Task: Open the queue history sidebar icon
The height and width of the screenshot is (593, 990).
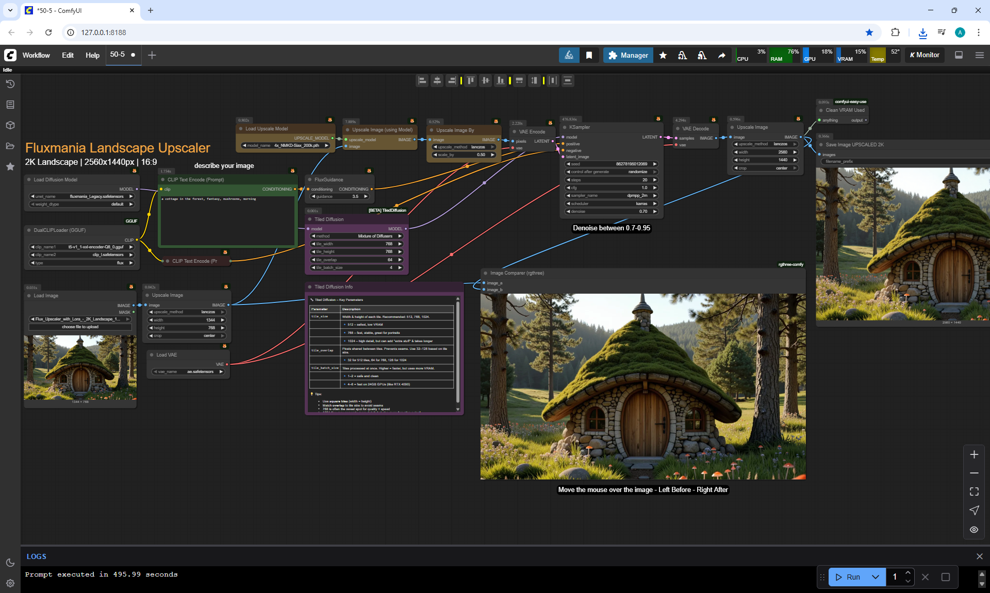Action: coord(10,84)
